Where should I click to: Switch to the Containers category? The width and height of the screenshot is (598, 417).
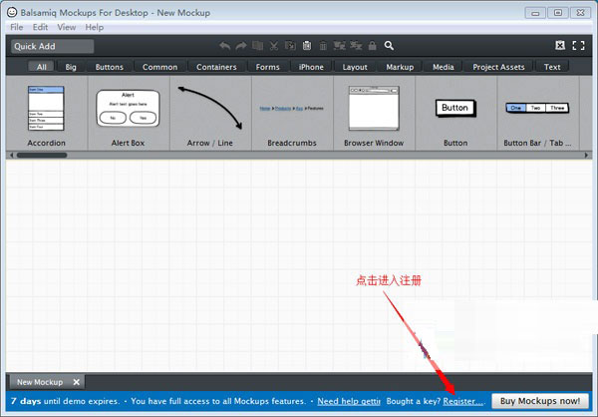coord(216,67)
